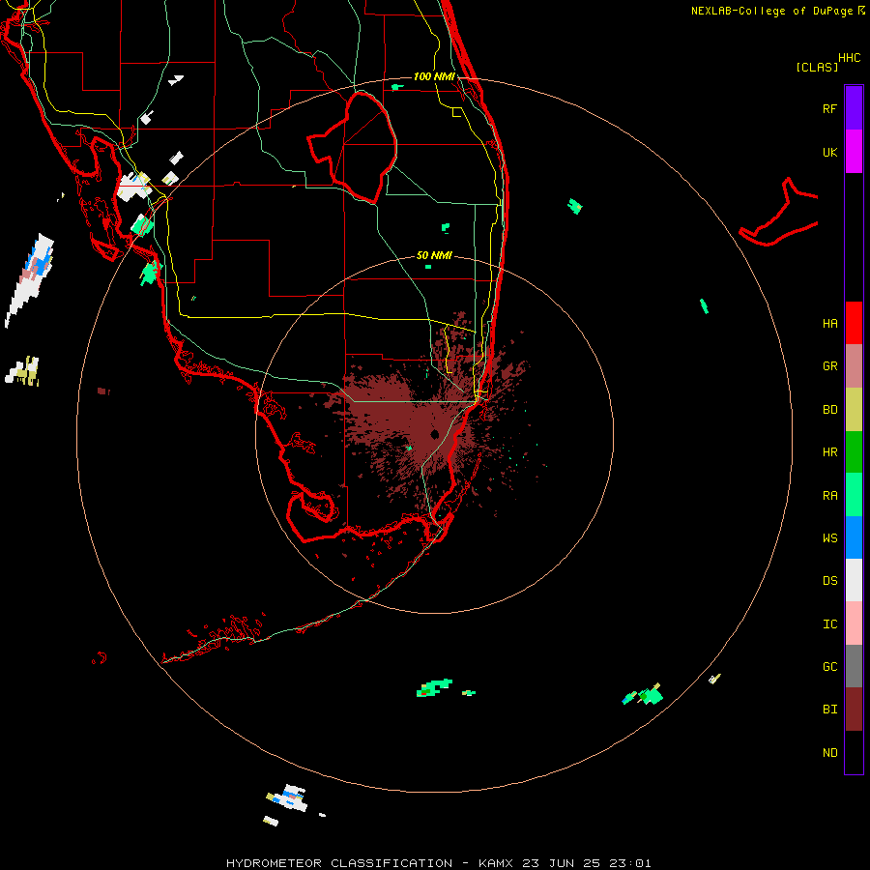Click the RF legend label
870x870 pixels.
[x=829, y=108]
